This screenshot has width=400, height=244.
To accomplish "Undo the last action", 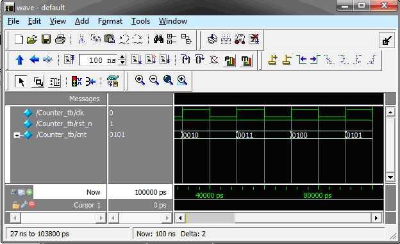I will (x=124, y=39).
